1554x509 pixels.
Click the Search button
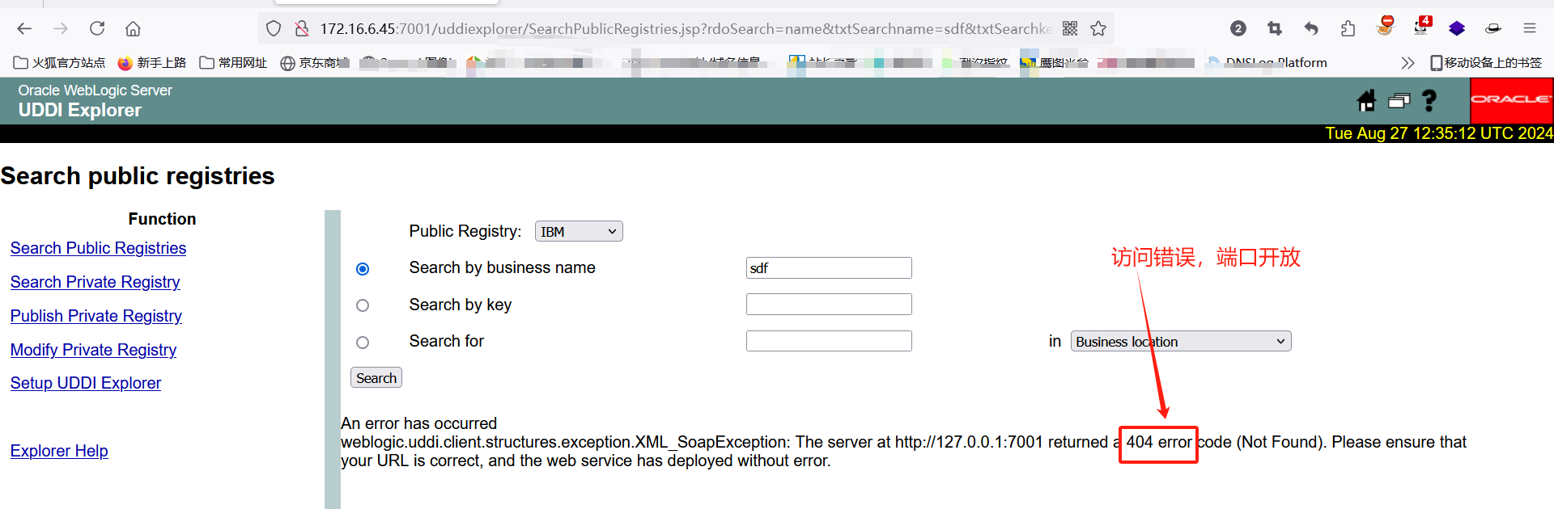tap(376, 378)
